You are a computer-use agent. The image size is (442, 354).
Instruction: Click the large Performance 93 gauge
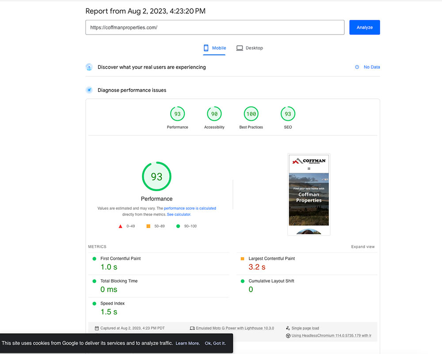tap(156, 177)
